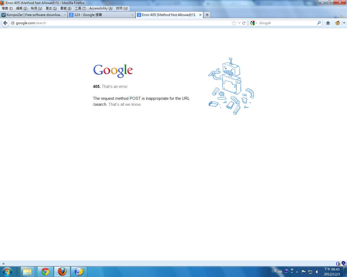Open the 歷史 (S) History menu
The height and width of the screenshot is (277, 347).
[x=51, y=8]
